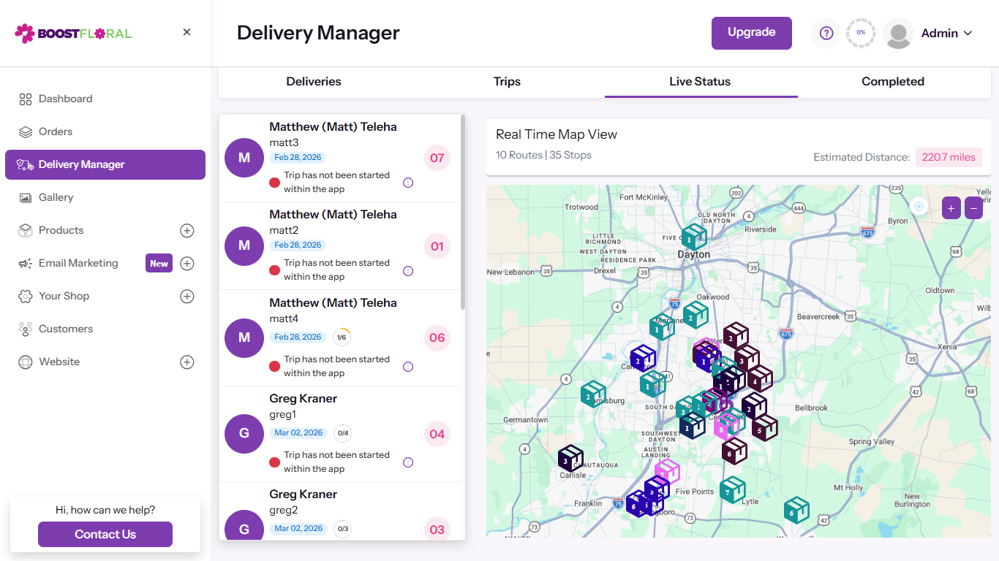Click the pink package marker 7 below Austin Landing

click(667, 472)
